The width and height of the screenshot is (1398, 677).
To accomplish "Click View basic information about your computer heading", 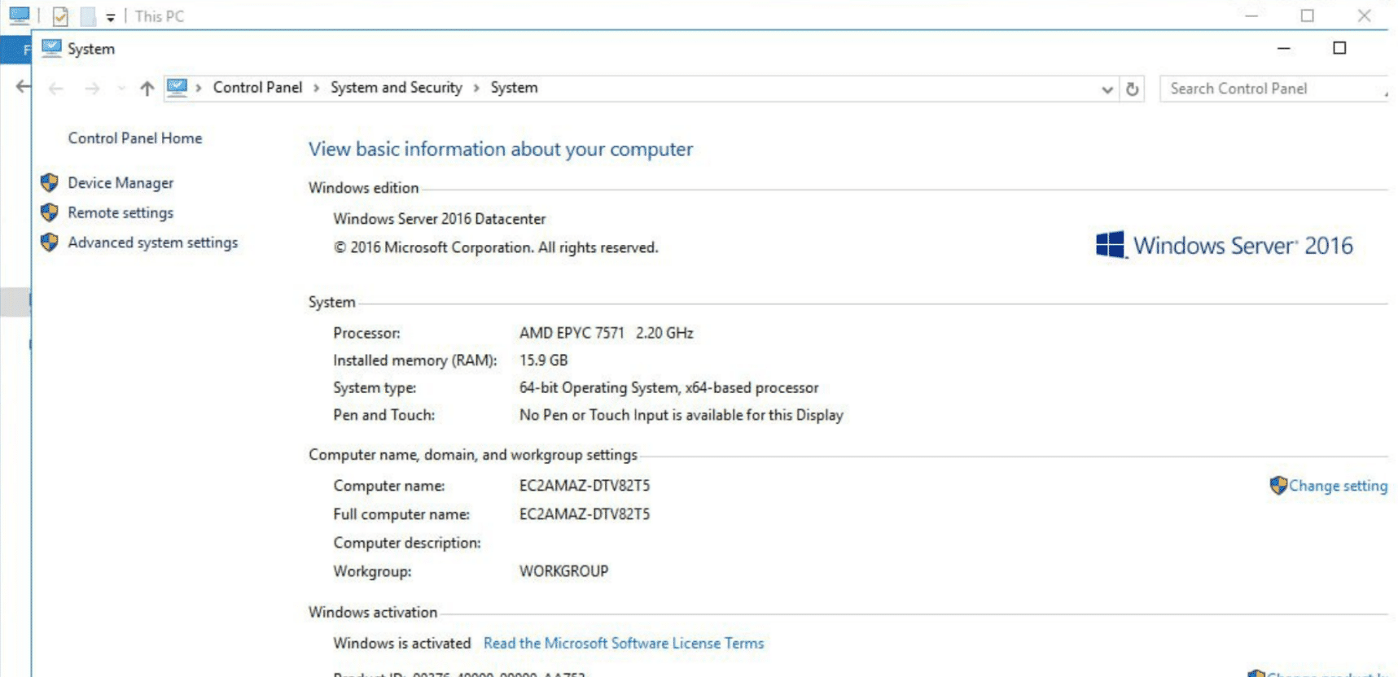I will coord(501,150).
